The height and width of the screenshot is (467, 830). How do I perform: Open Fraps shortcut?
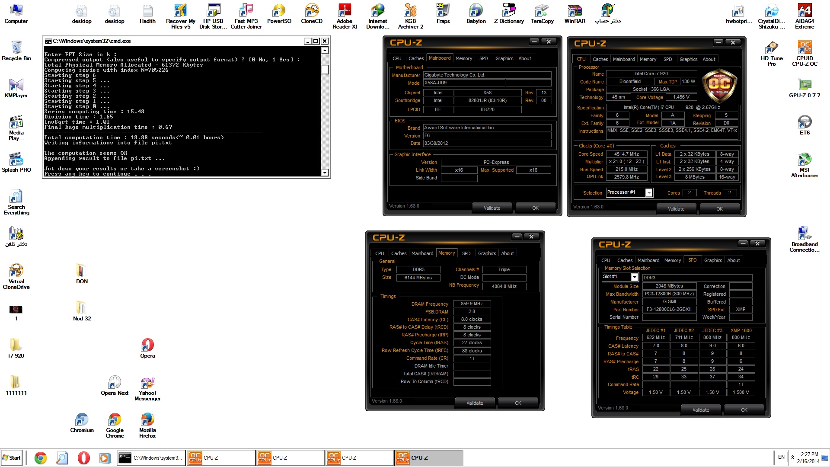point(443,14)
